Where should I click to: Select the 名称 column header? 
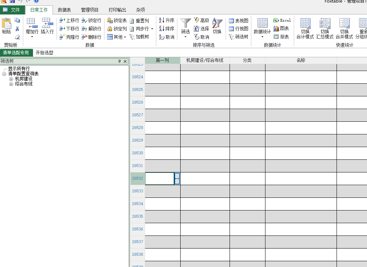tap(301, 61)
